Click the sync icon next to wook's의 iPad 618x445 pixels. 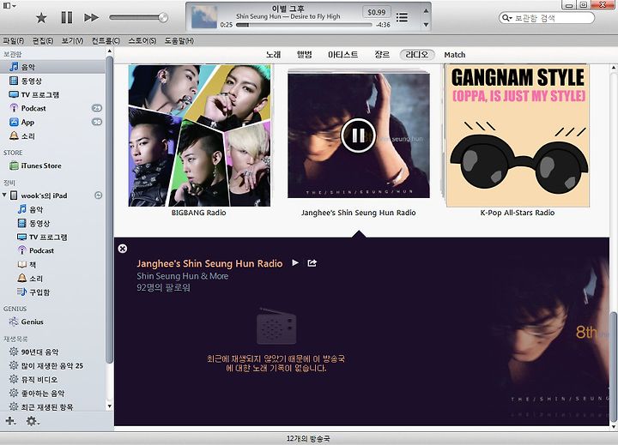99,195
